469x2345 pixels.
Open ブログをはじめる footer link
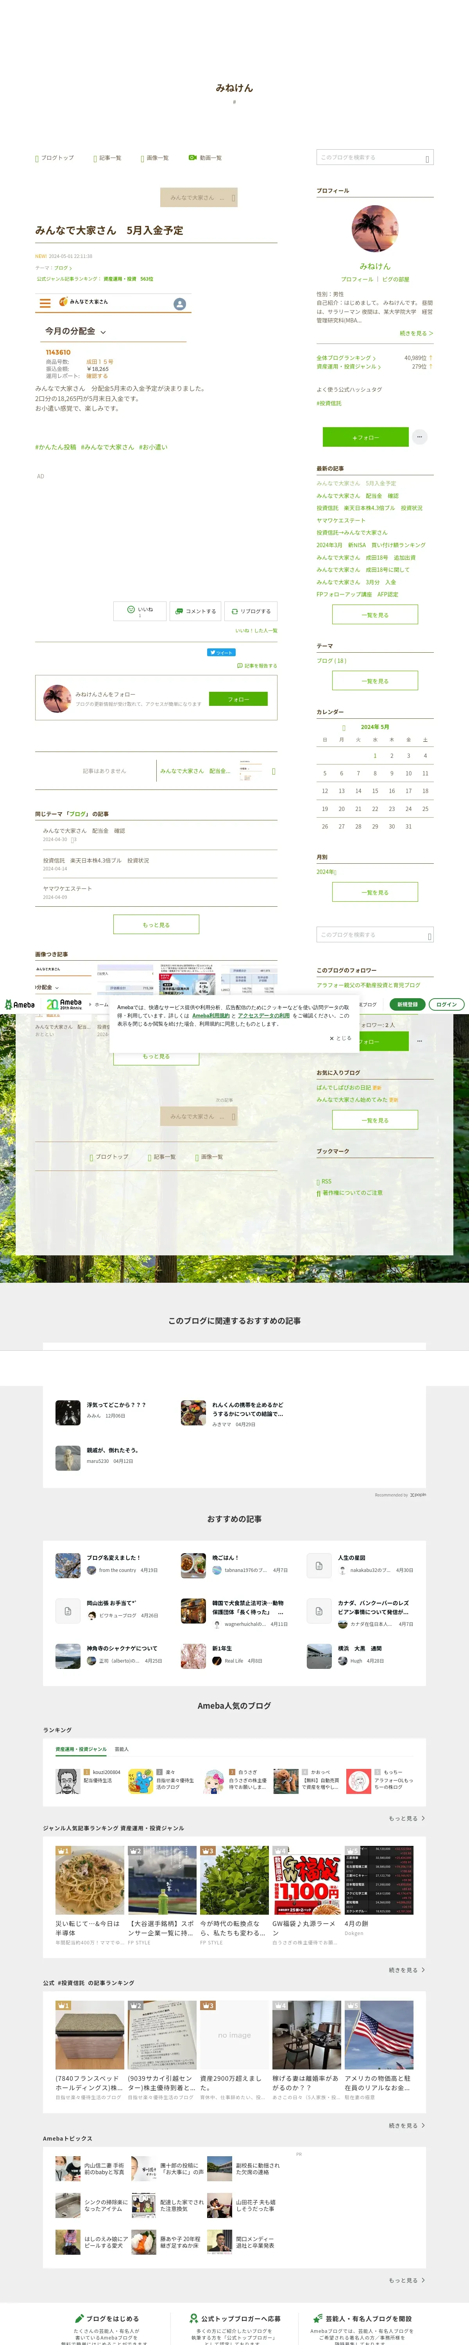pyautogui.click(x=107, y=2318)
